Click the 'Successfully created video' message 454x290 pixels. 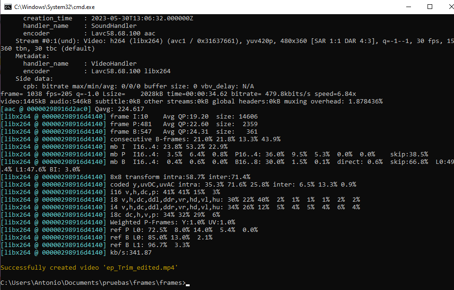(89, 267)
